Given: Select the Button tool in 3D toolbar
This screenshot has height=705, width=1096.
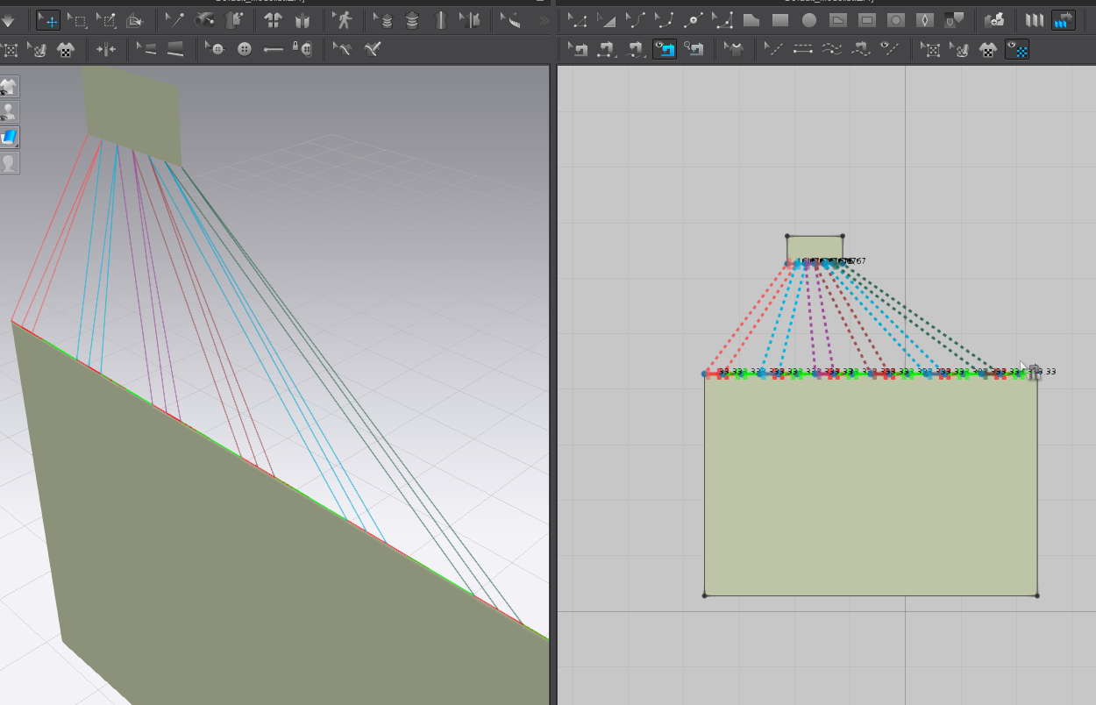Looking at the screenshot, I should [x=245, y=49].
